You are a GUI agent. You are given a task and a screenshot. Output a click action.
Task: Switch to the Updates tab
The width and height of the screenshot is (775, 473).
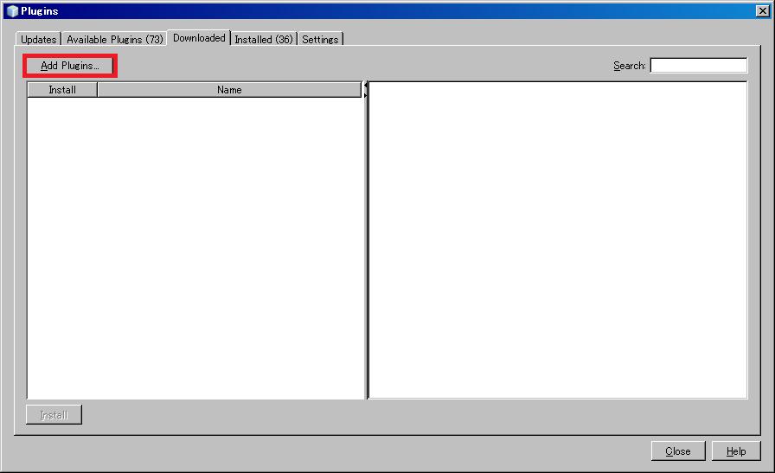pos(39,39)
